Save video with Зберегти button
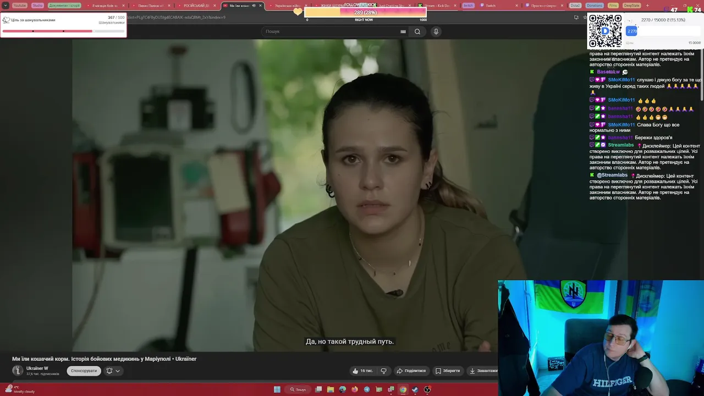This screenshot has width=704, height=396. click(x=448, y=371)
